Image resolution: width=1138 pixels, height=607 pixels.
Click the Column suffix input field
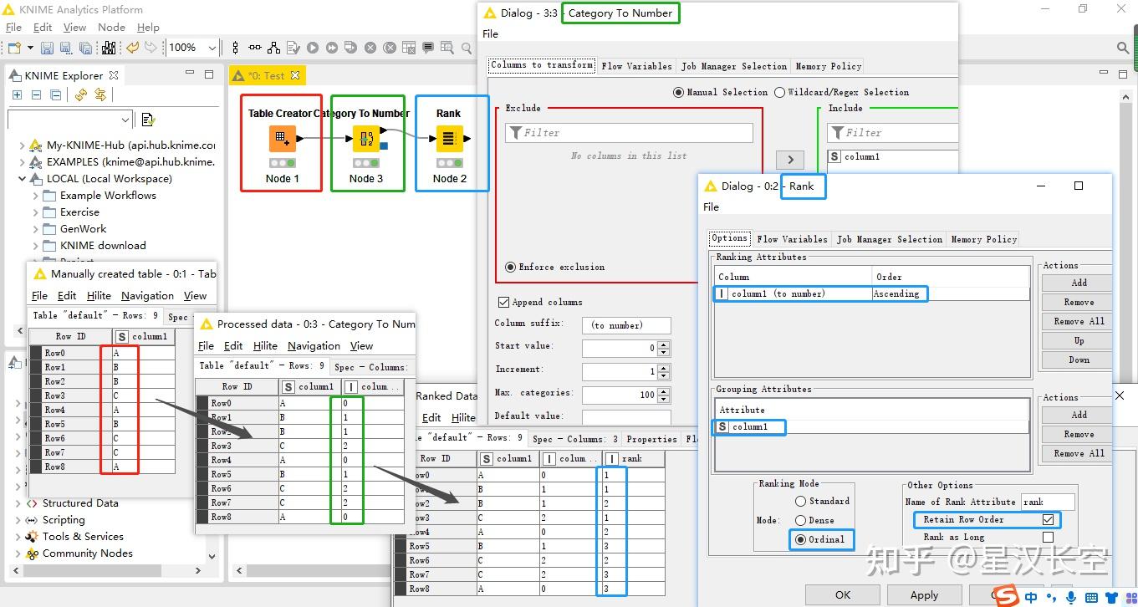point(627,325)
